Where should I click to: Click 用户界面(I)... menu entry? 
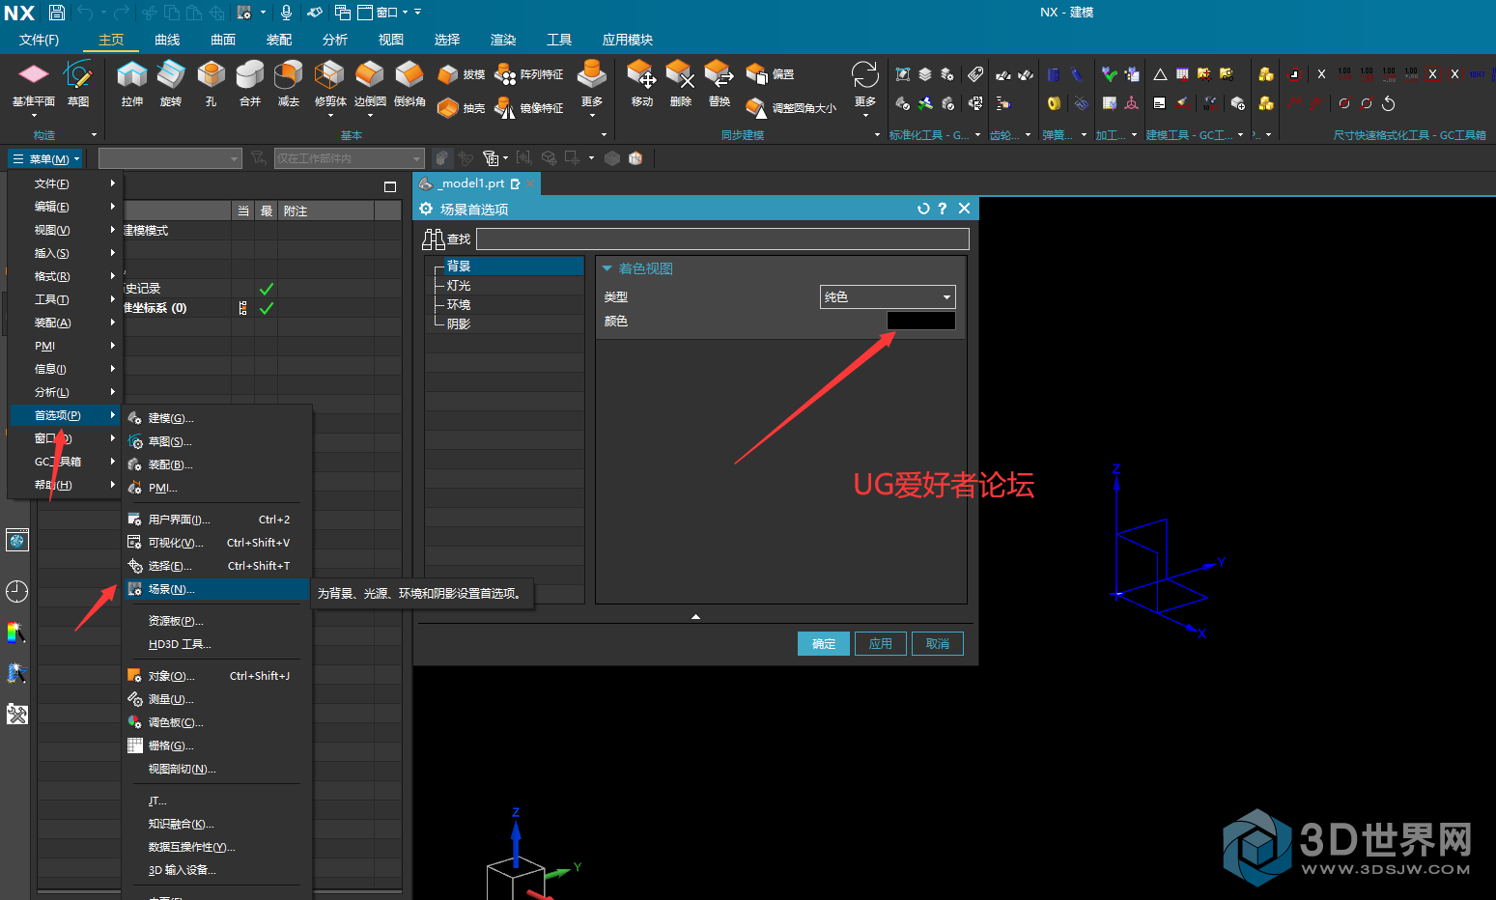(x=216, y=520)
